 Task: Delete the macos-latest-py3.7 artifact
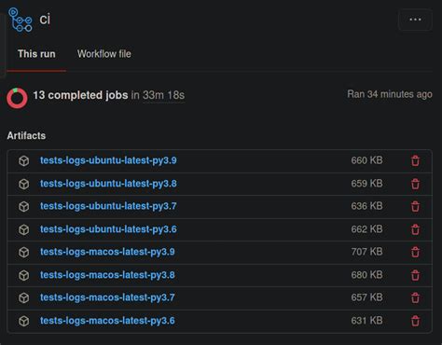[415, 297]
